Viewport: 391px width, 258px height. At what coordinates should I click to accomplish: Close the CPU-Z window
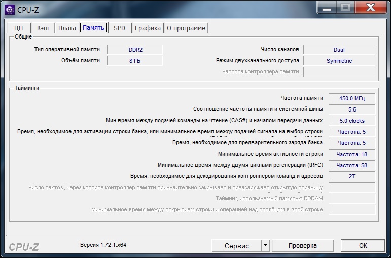(x=371, y=8)
